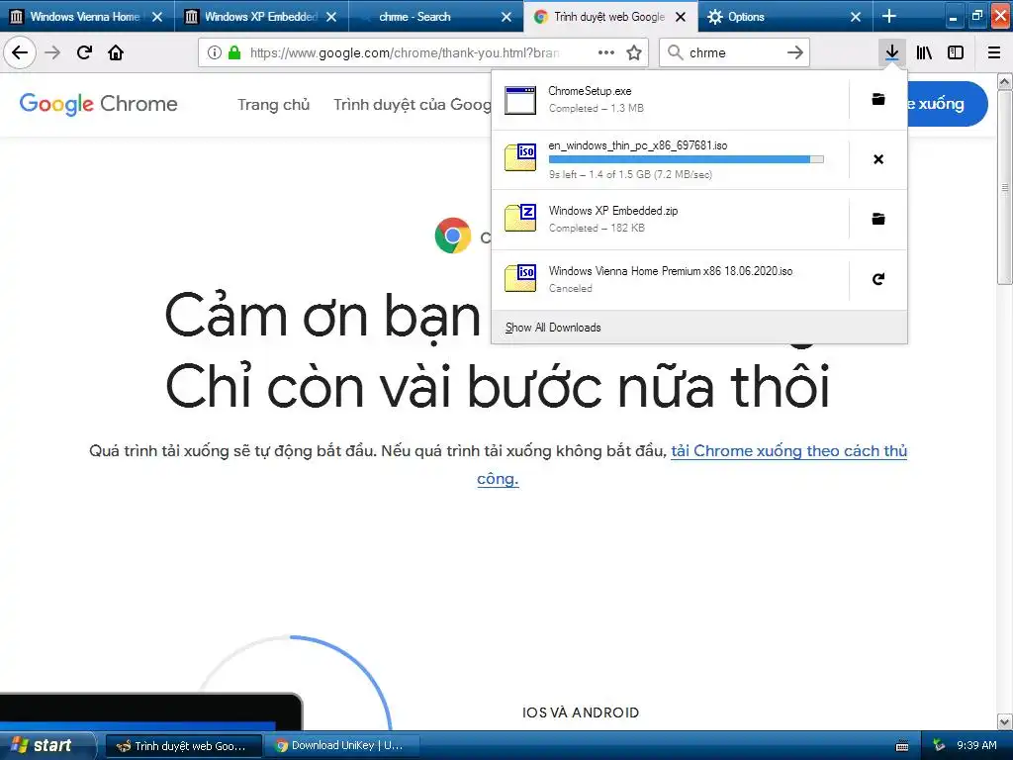Show site information icon in address bar

coord(215,52)
